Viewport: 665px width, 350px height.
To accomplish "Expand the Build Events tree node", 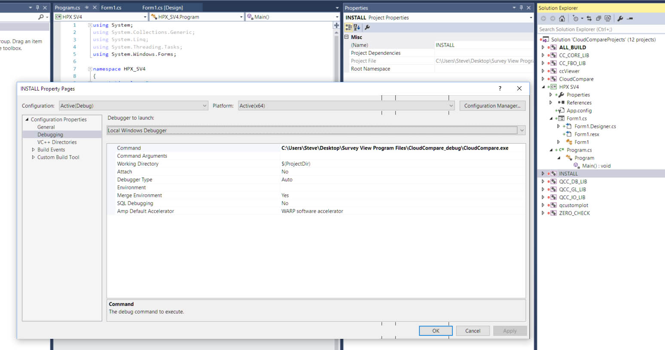I will tap(34, 150).
